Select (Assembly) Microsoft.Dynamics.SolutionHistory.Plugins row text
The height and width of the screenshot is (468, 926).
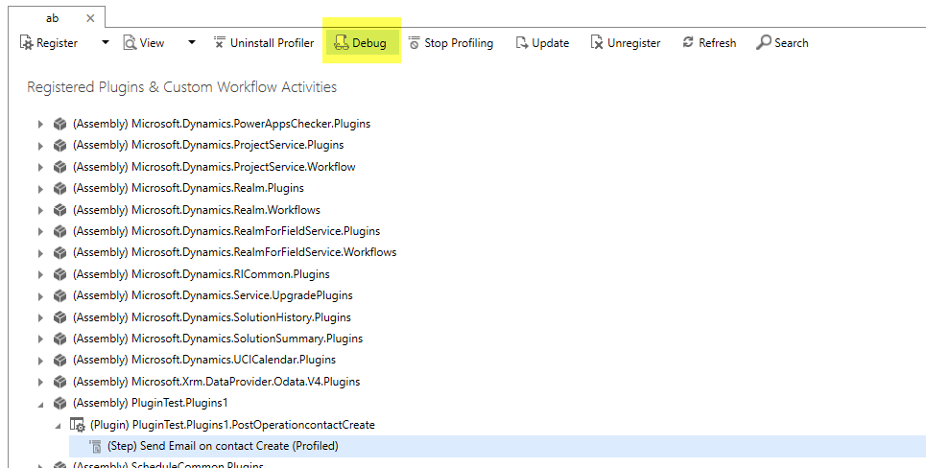click(211, 317)
